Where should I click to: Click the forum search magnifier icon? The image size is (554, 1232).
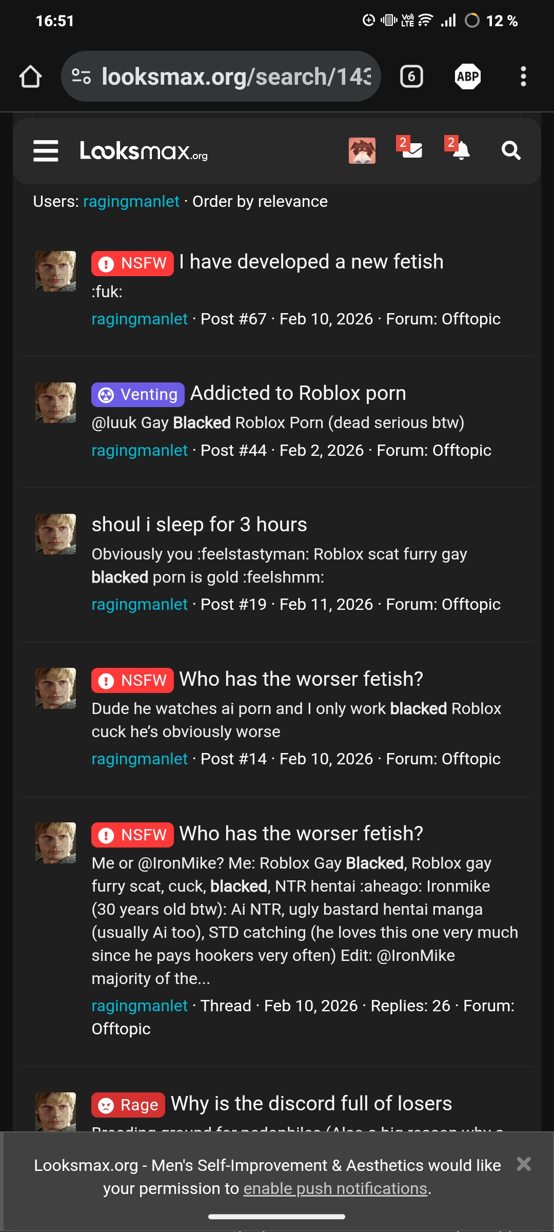(x=511, y=151)
